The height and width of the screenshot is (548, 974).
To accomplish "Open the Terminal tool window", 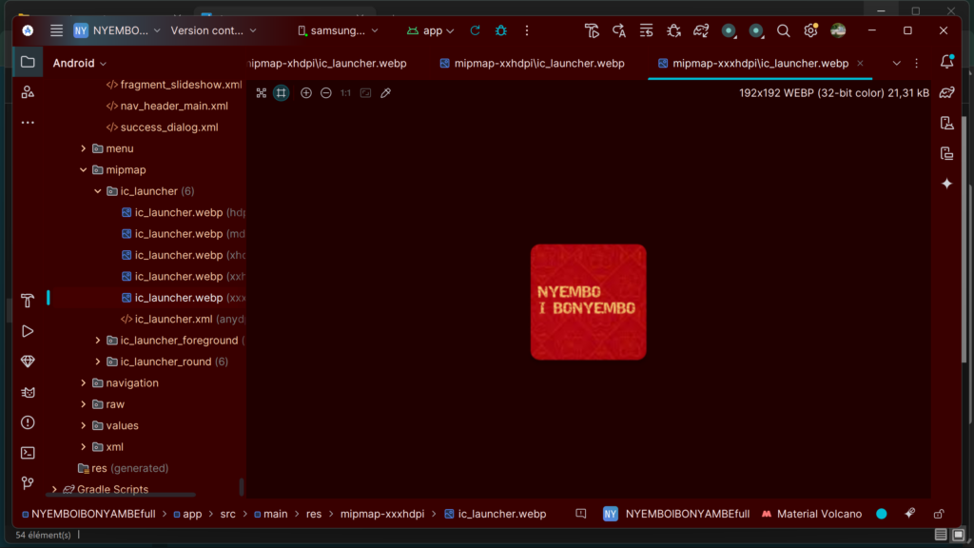I will point(28,453).
